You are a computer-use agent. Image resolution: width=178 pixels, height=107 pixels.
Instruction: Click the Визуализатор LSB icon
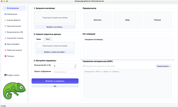tap(5, 32)
